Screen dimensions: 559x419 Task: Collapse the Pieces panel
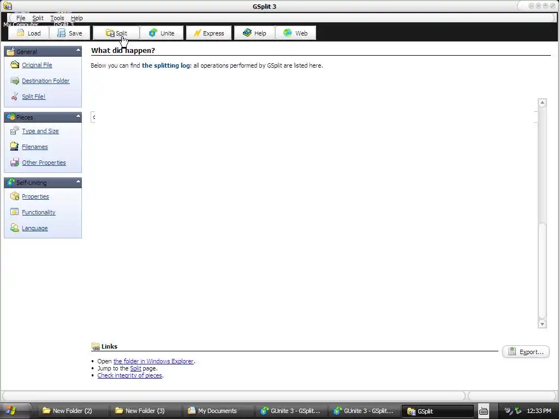pyautogui.click(x=78, y=116)
